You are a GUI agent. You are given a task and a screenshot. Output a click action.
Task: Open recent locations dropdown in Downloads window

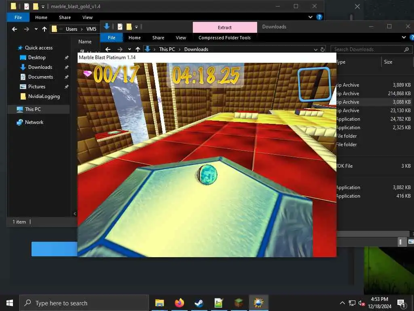tap(129, 49)
